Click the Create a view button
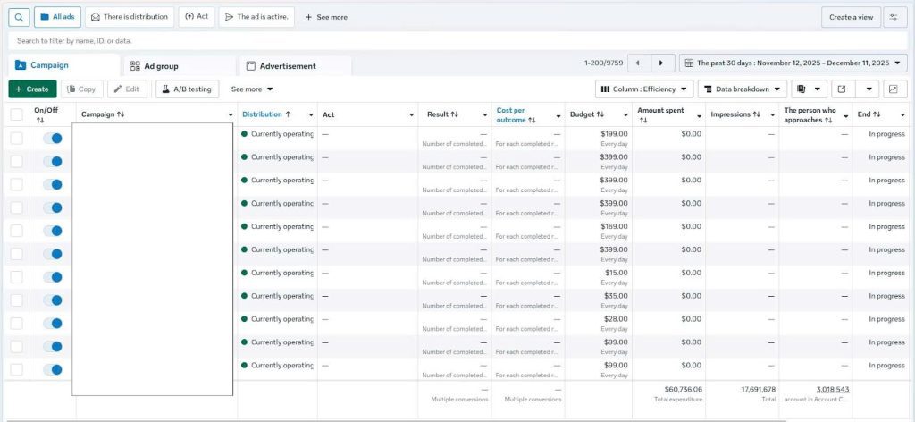The height and width of the screenshot is (422, 915). (x=851, y=17)
